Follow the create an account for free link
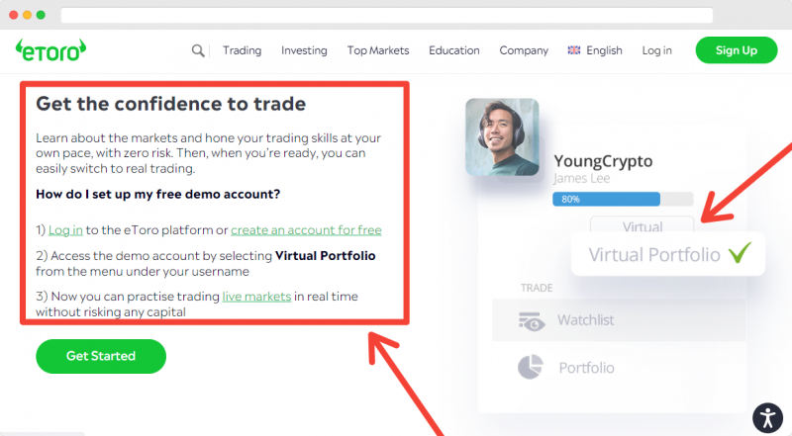Screen dimensions: 792x436 (x=306, y=230)
